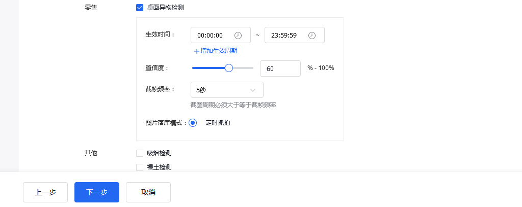Click the blue filled part of the 置信度 slider
This screenshot has width=522, height=207.
[208, 68]
